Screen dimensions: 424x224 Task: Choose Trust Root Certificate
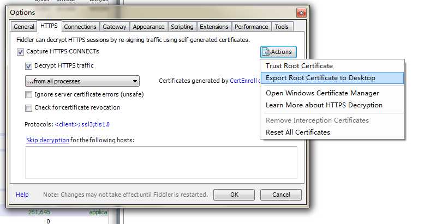[332, 66]
